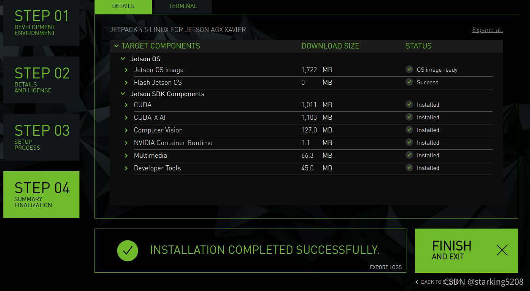The height and width of the screenshot is (291, 530).
Task: Click the Finish and Exit button
Action: click(466, 251)
